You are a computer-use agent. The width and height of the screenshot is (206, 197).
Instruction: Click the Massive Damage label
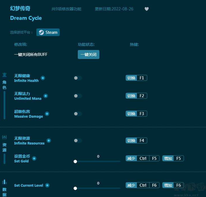(29, 116)
